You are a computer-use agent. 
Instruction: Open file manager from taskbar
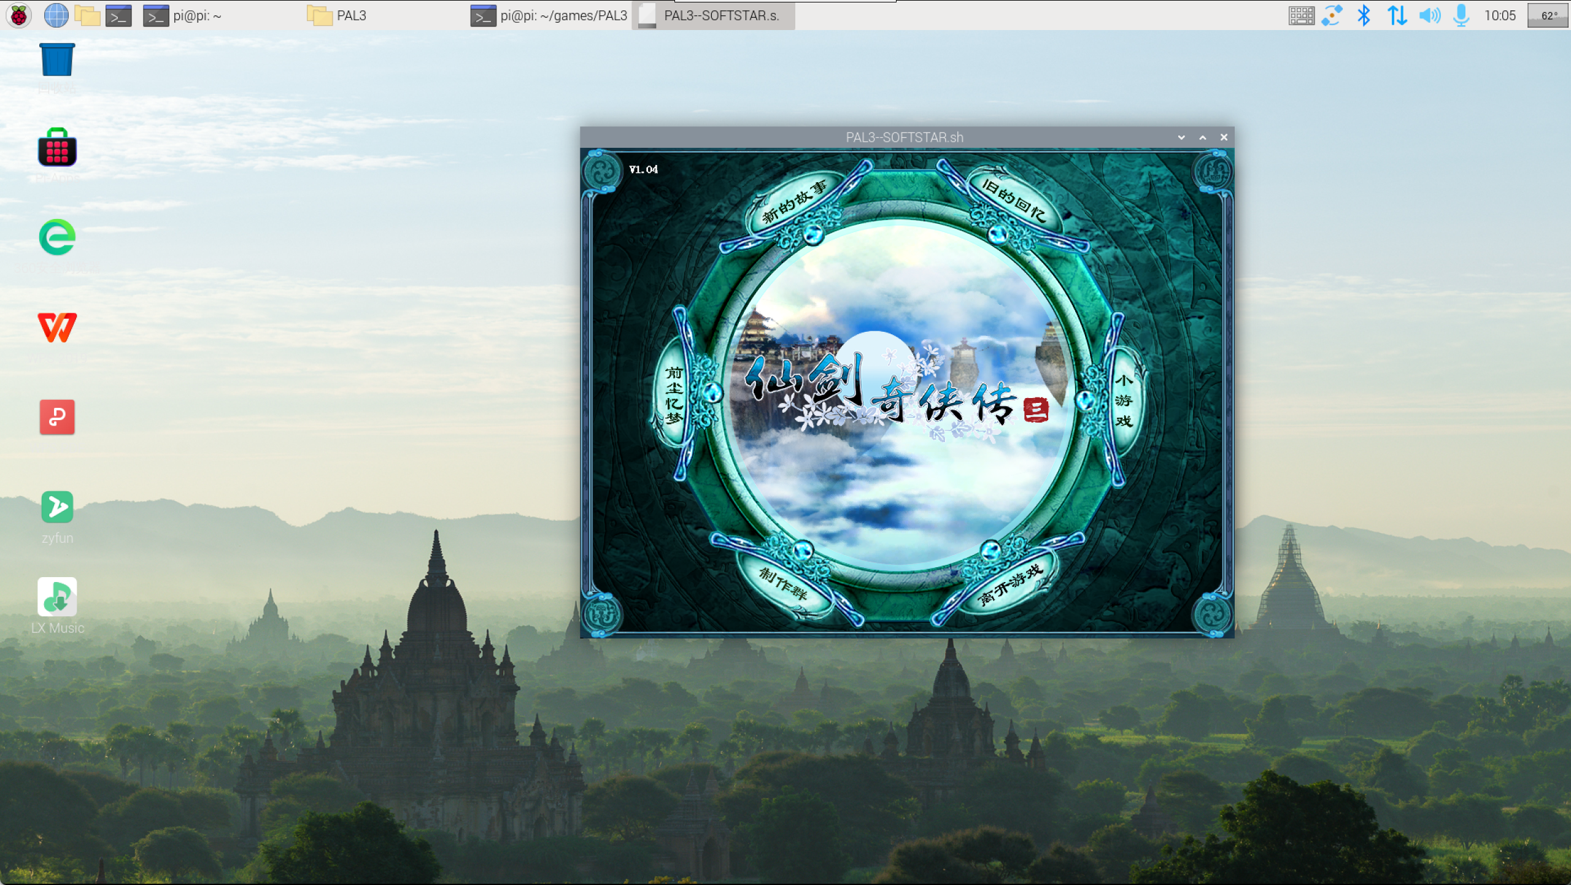[87, 15]
